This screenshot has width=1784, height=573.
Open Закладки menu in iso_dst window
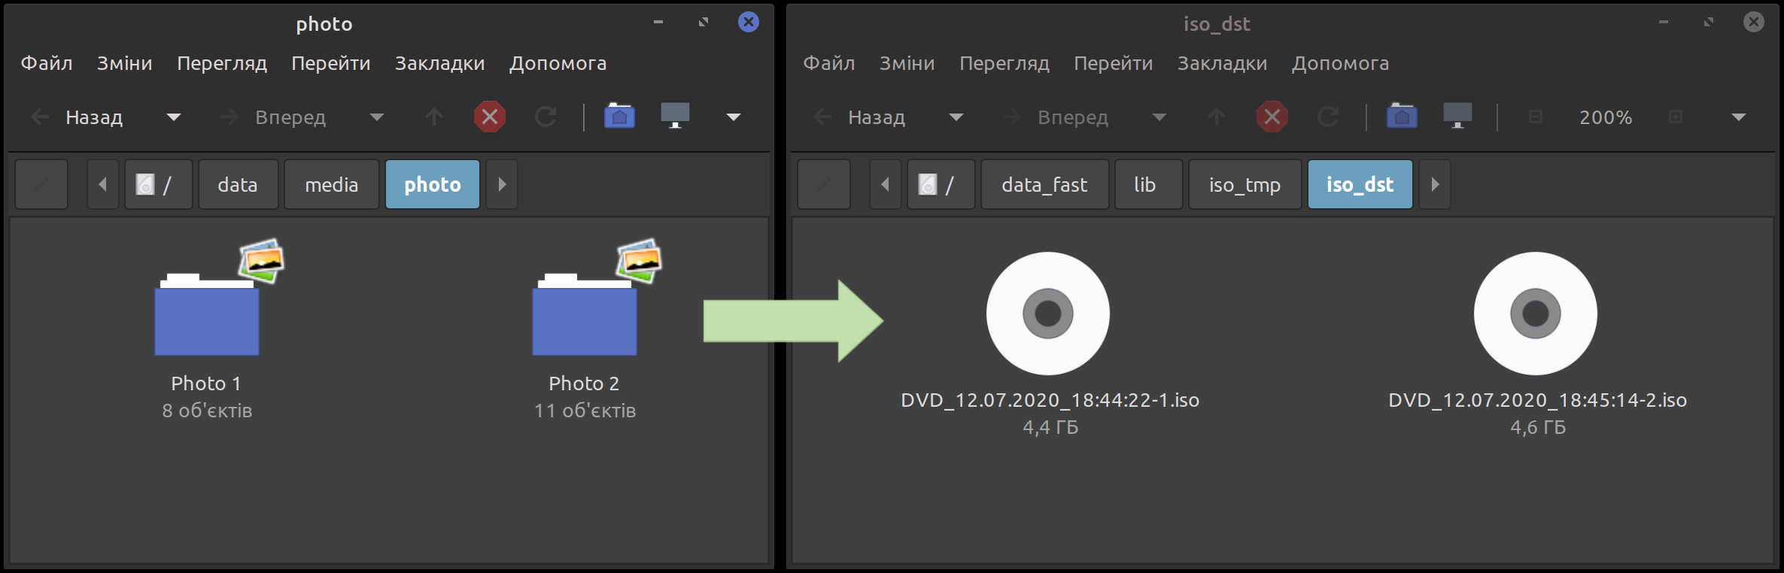tap(1223, 63)
